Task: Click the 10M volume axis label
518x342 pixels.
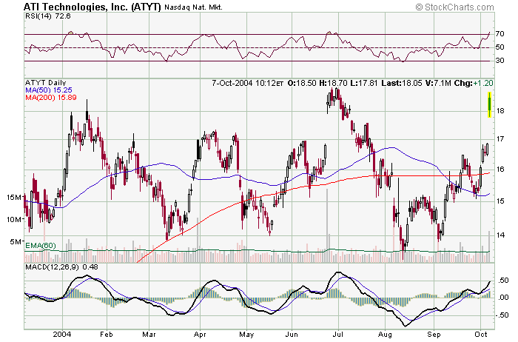Action: [14, 219]
